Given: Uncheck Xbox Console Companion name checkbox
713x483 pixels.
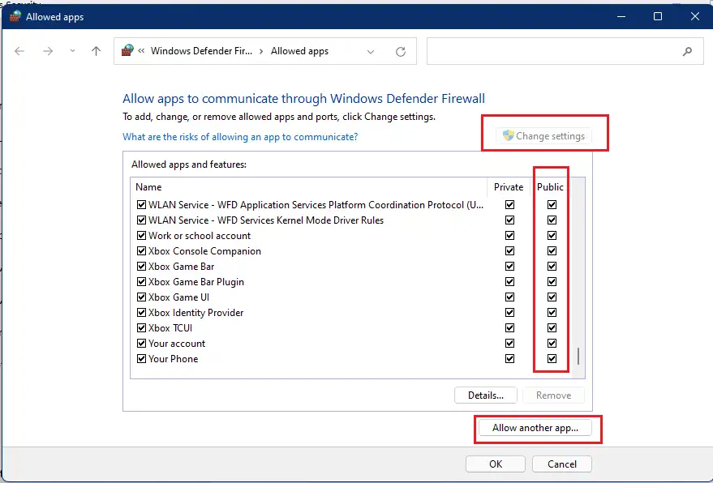Looking at the screenshot, I should [141, 251].
